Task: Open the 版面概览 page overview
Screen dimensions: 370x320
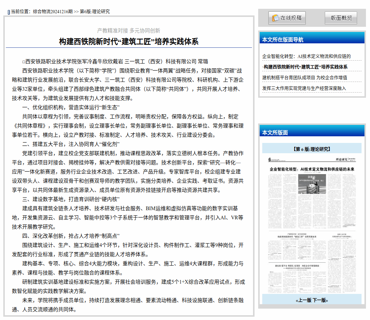Action: pyautogui.click(x=341, y=18)
